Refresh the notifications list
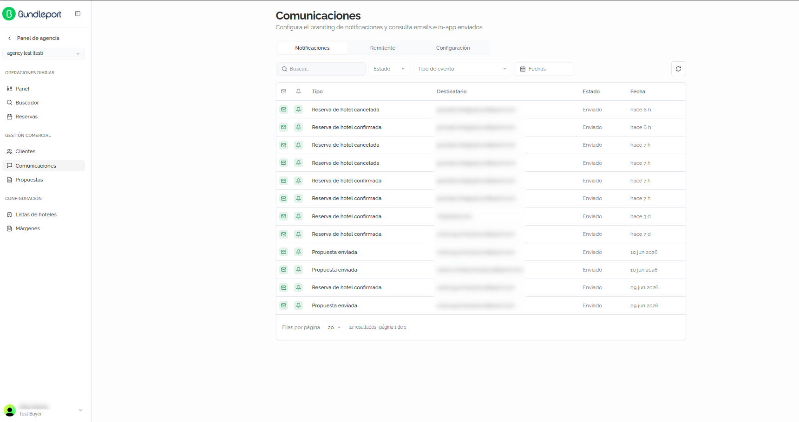 678,69
